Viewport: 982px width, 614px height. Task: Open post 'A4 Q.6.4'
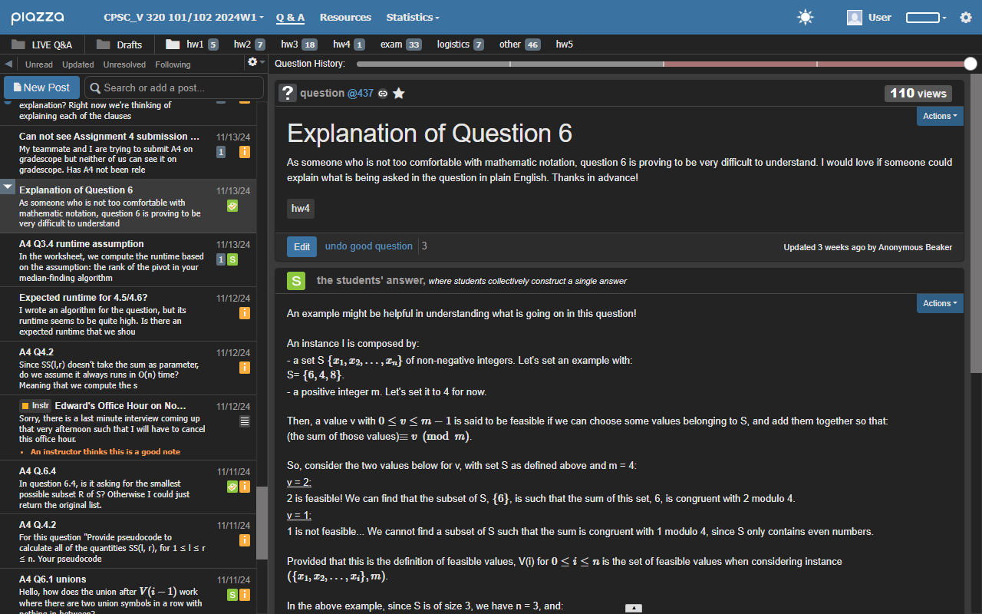[x=128, y=487]
